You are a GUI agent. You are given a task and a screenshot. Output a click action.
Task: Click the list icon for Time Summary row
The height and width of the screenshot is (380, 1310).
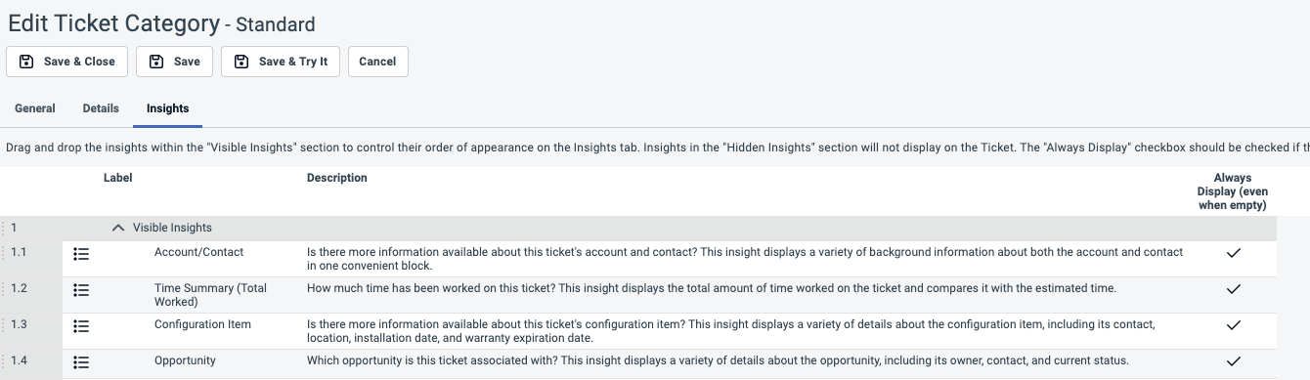pyautogui.click(x=81, y=290)
